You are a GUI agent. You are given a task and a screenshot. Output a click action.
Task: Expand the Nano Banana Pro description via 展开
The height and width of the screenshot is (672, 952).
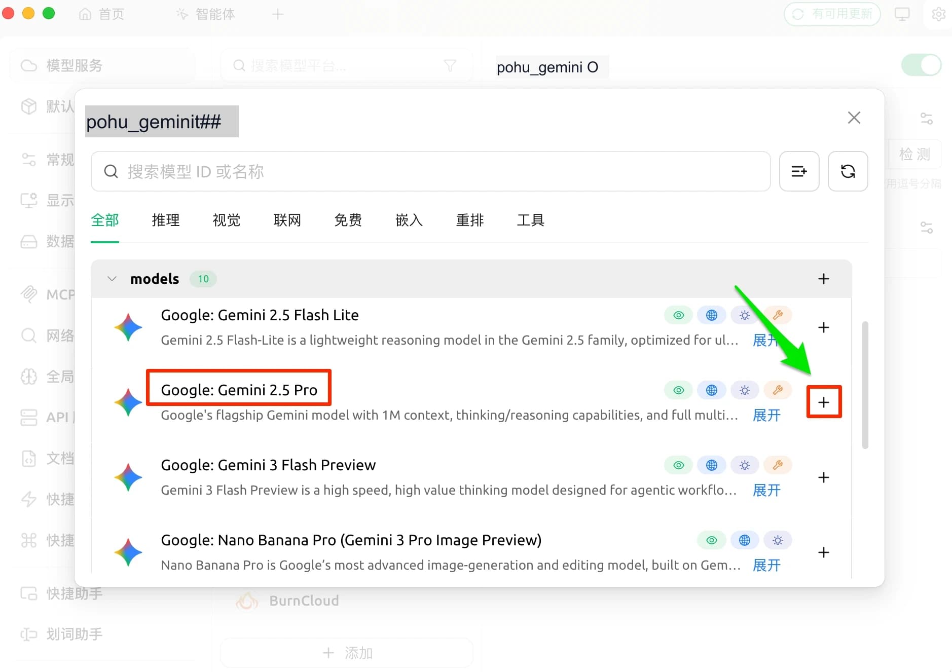766,565
